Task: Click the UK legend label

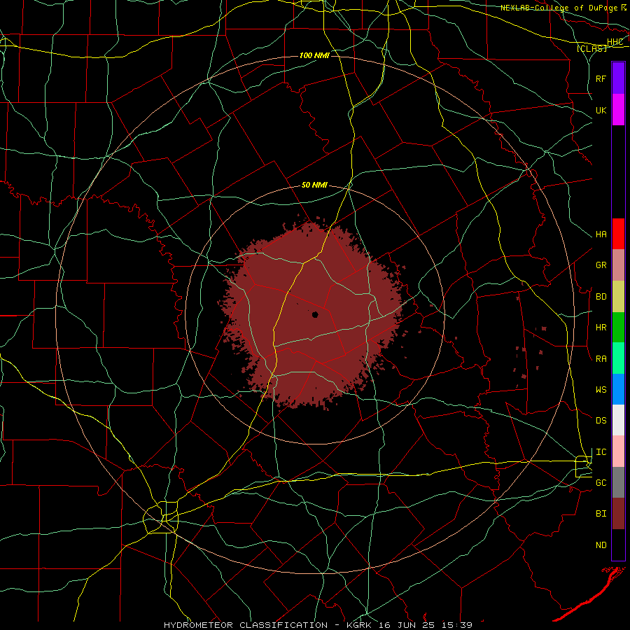Action: (601, 110)
